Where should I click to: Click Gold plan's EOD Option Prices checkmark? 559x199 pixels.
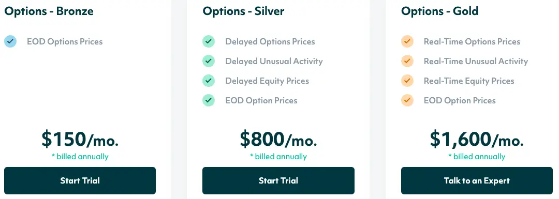tap(407, 100)
